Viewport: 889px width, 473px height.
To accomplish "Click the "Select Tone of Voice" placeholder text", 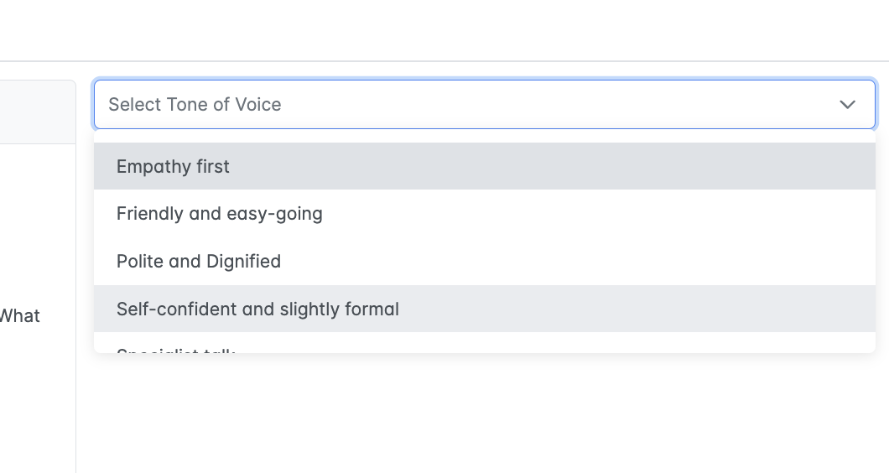I will coord(195,105).
